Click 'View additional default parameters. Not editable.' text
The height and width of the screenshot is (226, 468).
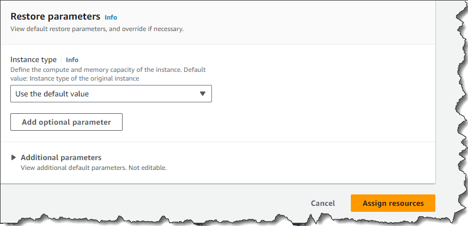(94, 168)
